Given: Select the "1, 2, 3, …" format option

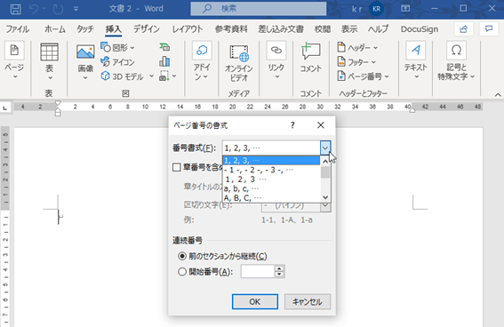Looking at the screenshot, I should [x=271, y=160].
